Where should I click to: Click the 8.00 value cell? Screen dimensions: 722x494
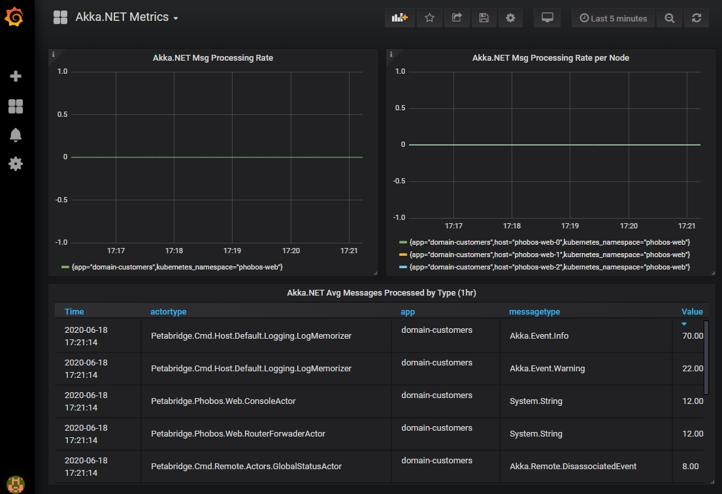tap(690, 467)
